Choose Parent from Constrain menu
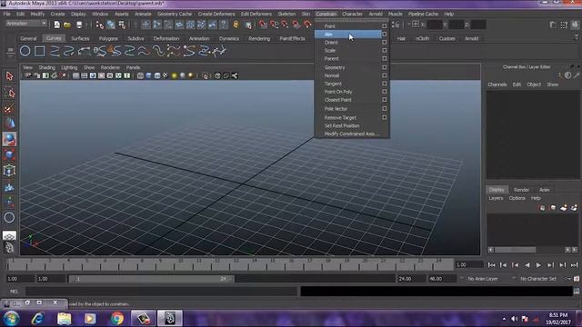The width and height of the screenshot is (582, 327). [331, 58]
